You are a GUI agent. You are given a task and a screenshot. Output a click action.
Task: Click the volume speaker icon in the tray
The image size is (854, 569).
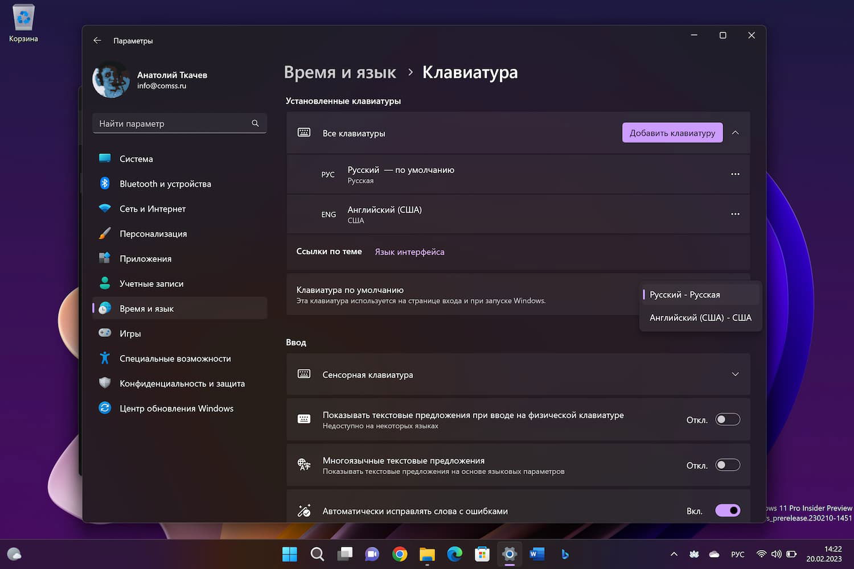coord(776,554)
